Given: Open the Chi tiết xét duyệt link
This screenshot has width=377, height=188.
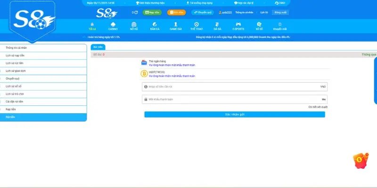Looking at the screenshot, I should tap(318, 107).
